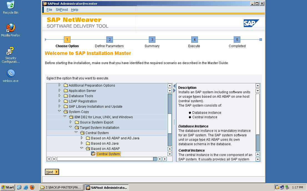Expand the Application Server folder
Viewport: 307px width, 191px height.
[60, 90]
